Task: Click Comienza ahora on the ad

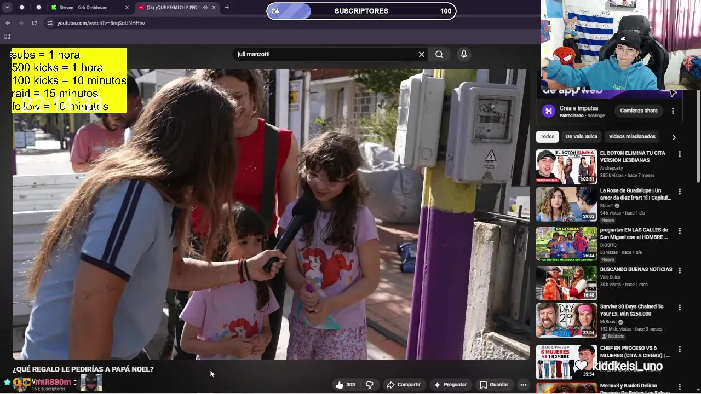Action: (x=639, y=111)
